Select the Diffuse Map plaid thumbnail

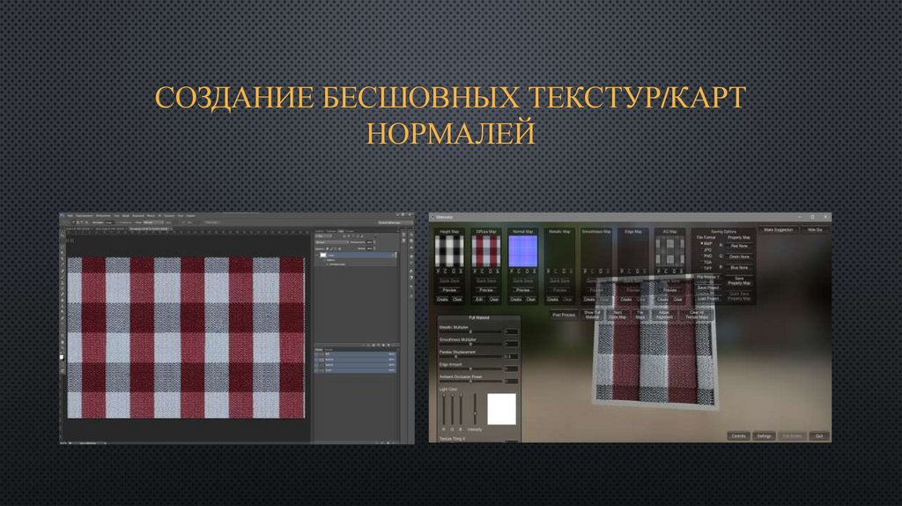tap(485, 250)
